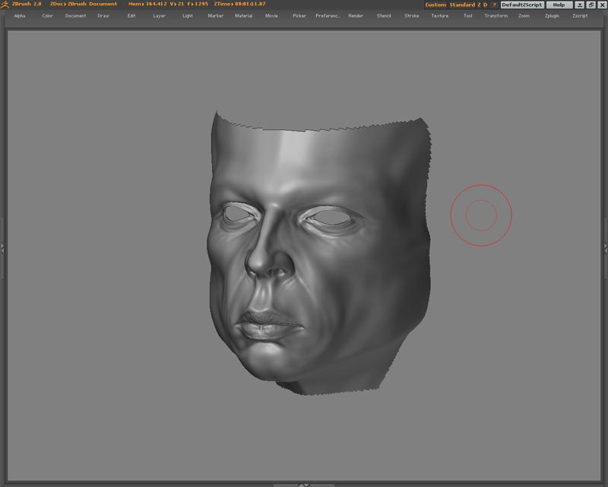The width and height of the screenshot is (608, 487).
Task: Click the question mark button
Action: [494, 5]
